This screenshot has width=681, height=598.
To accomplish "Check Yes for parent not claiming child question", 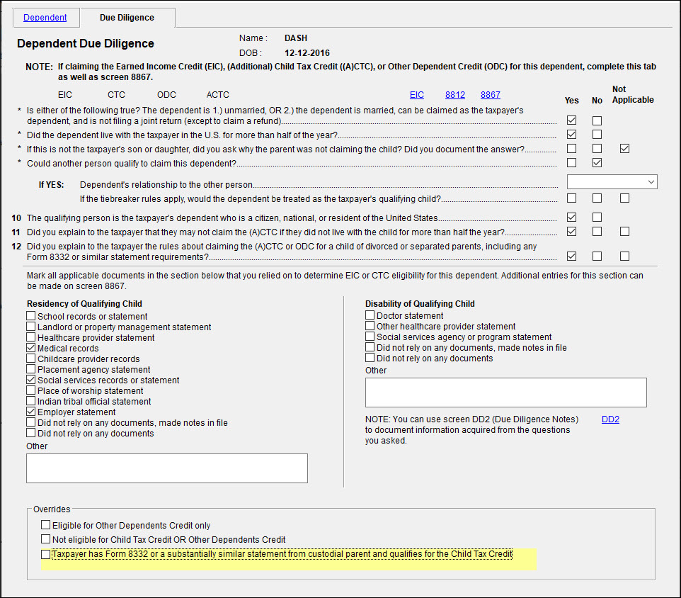I will [x=571, y=149].
